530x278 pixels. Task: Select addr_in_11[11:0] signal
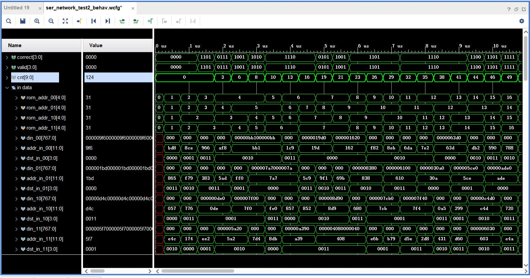point(45,239)
